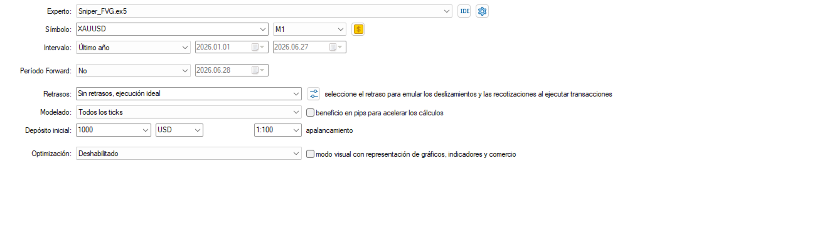Viewport: 834px width, 247px height.
Task: Expand the M1 timeframe dropdown
Action: [341, 29]
